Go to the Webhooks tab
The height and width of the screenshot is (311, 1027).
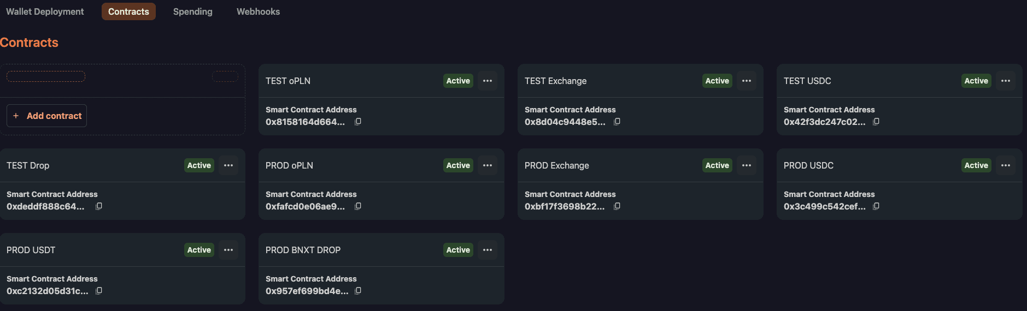(x=258, y=11)
